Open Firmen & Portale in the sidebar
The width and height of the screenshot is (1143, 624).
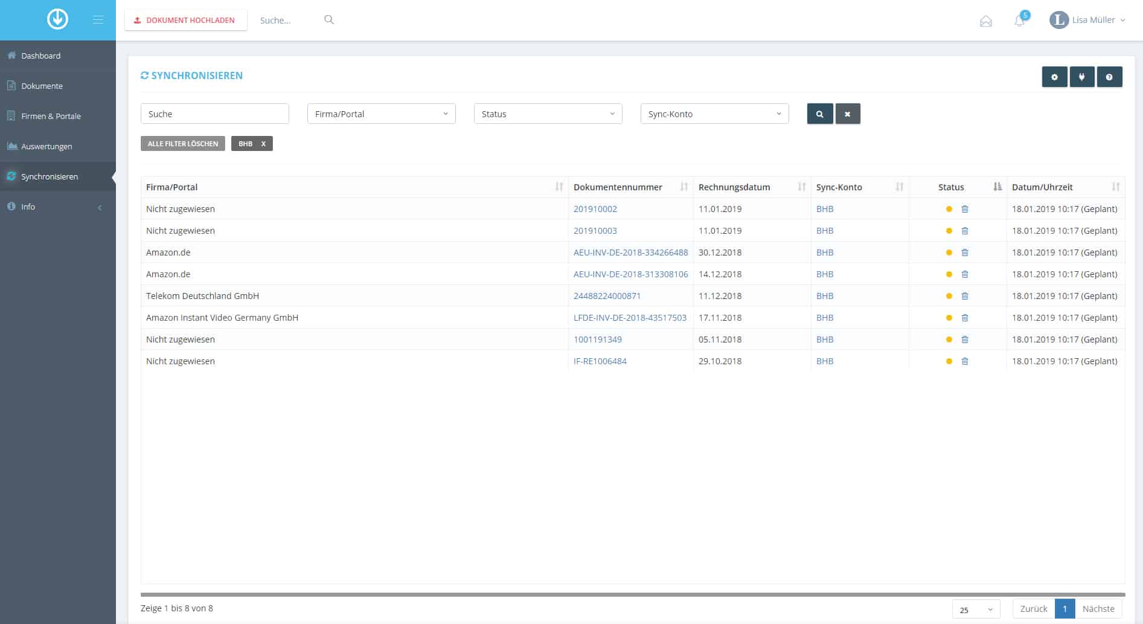[x=58, y=116]
